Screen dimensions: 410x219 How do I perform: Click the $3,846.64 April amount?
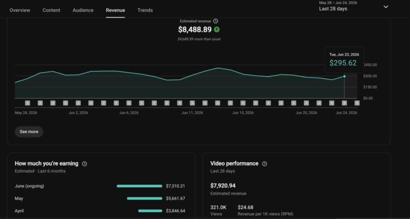(x=175, y=211)
